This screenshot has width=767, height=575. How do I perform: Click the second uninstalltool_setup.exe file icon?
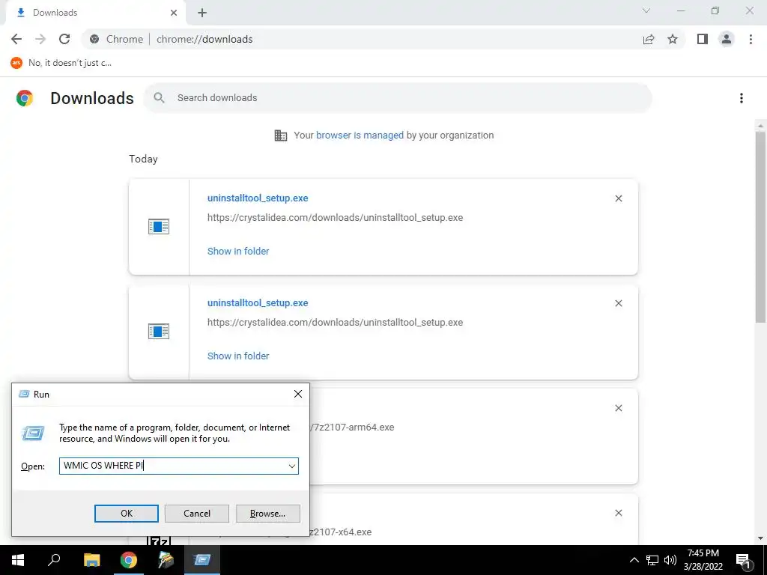click(159, 332)
